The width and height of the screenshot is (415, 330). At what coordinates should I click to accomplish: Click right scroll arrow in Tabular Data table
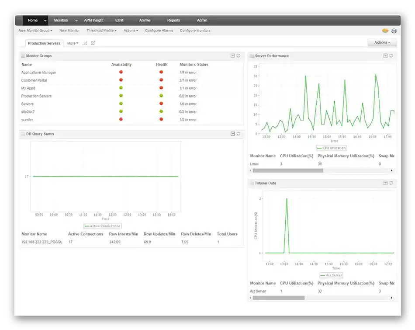[392, 298]
